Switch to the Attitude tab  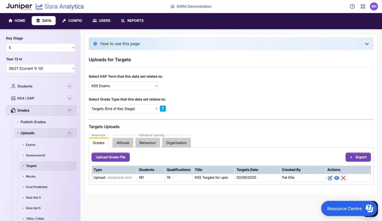point(123,143)
